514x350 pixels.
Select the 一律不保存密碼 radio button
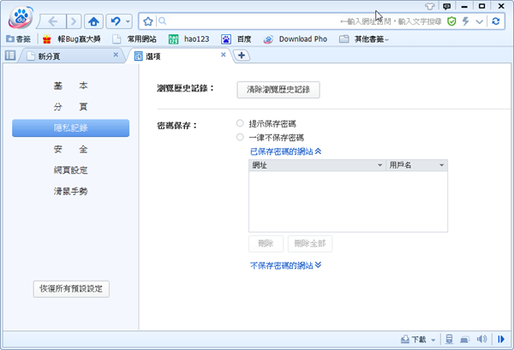pos(240,137)
